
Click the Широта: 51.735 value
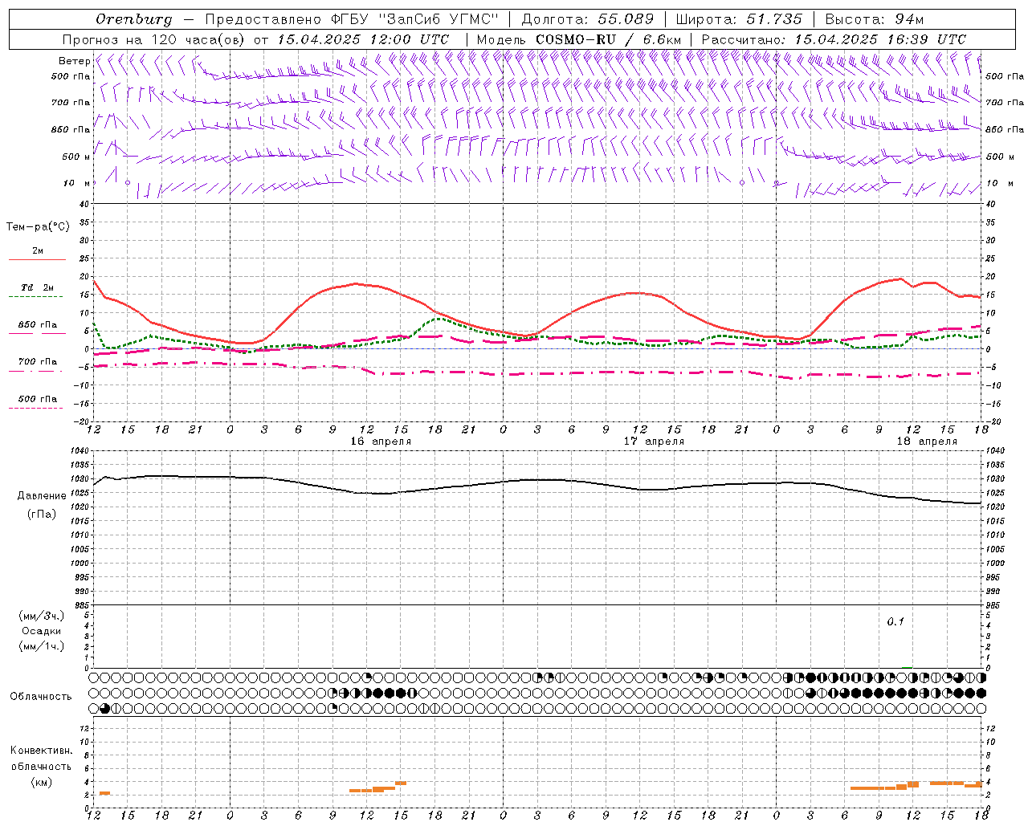(739, 19)
